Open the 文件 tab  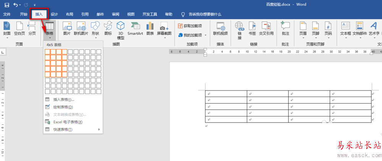click(7, 14)
